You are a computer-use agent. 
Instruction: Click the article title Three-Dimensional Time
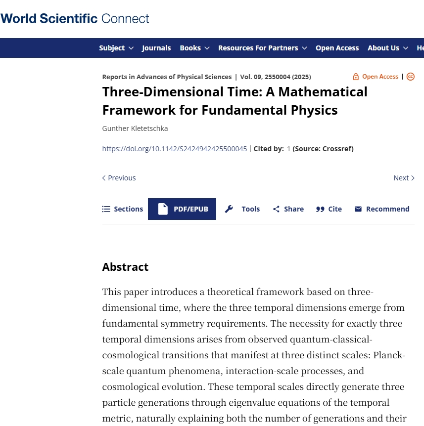235,101
